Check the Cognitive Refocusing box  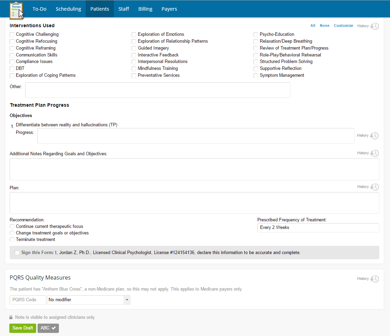pos(12,42)
